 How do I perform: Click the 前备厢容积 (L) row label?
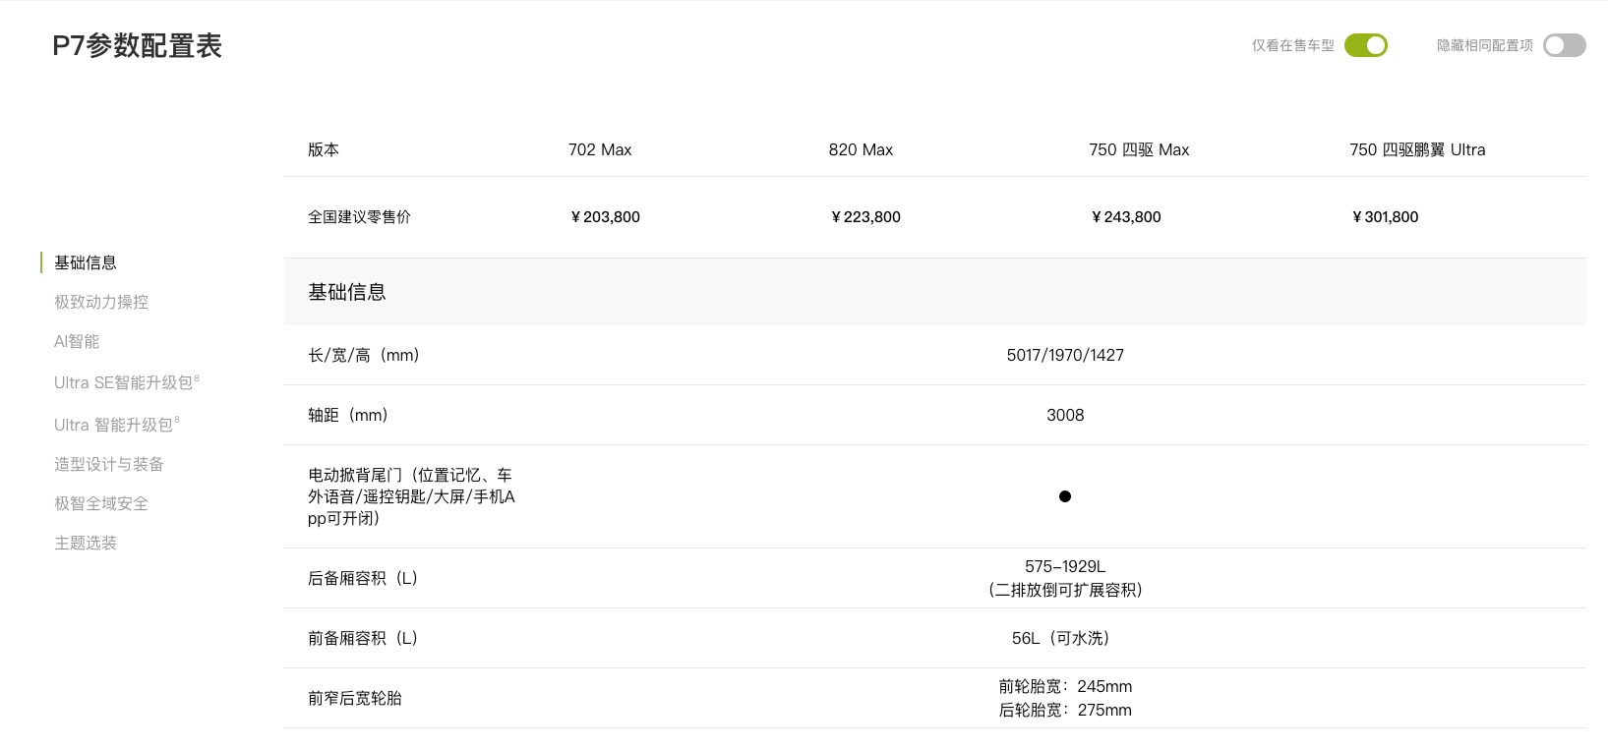(x=363, y=638)
